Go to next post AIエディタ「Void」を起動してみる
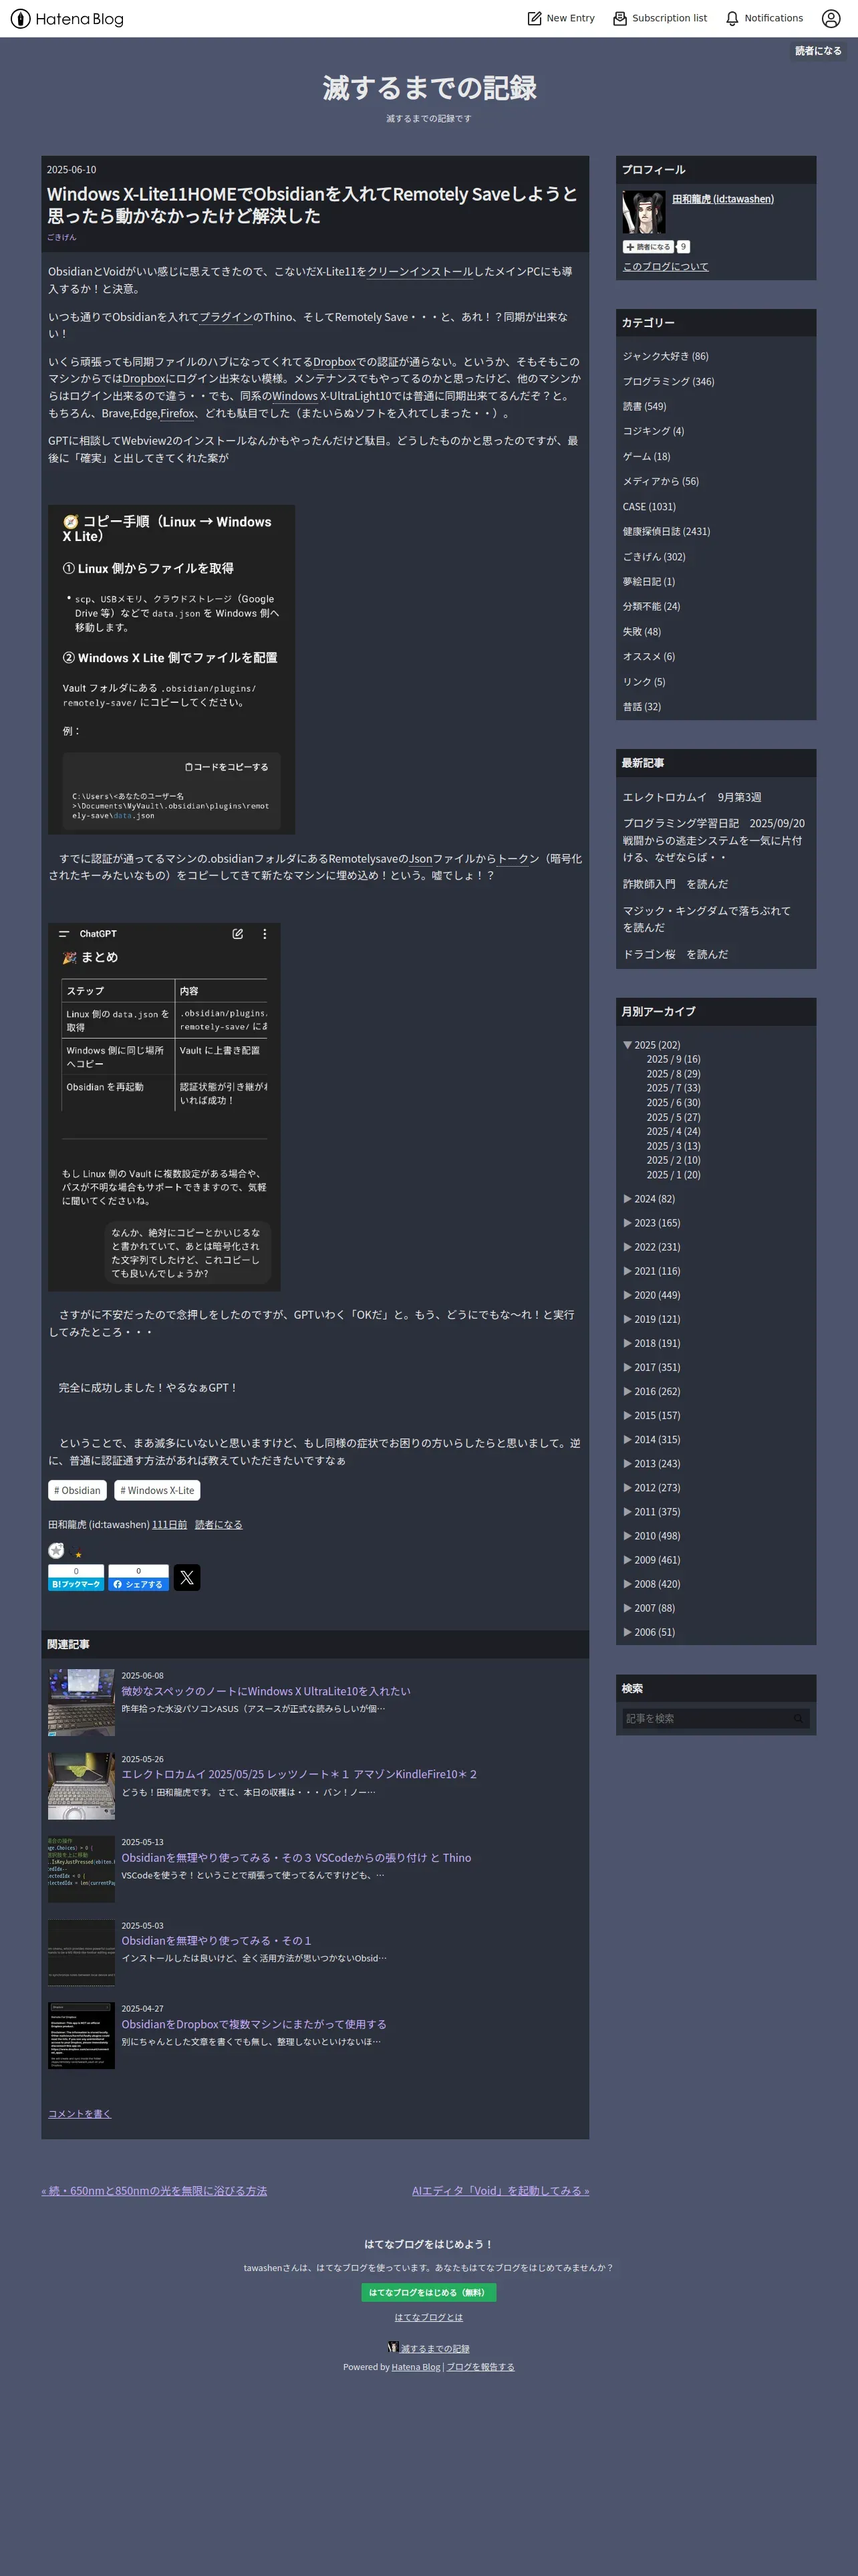This screenshot has width=858, height=2576. coord(500,2190)
